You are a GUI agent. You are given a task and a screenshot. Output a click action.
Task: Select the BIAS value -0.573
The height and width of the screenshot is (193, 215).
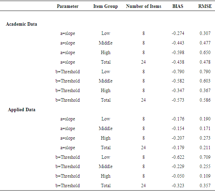178,100
